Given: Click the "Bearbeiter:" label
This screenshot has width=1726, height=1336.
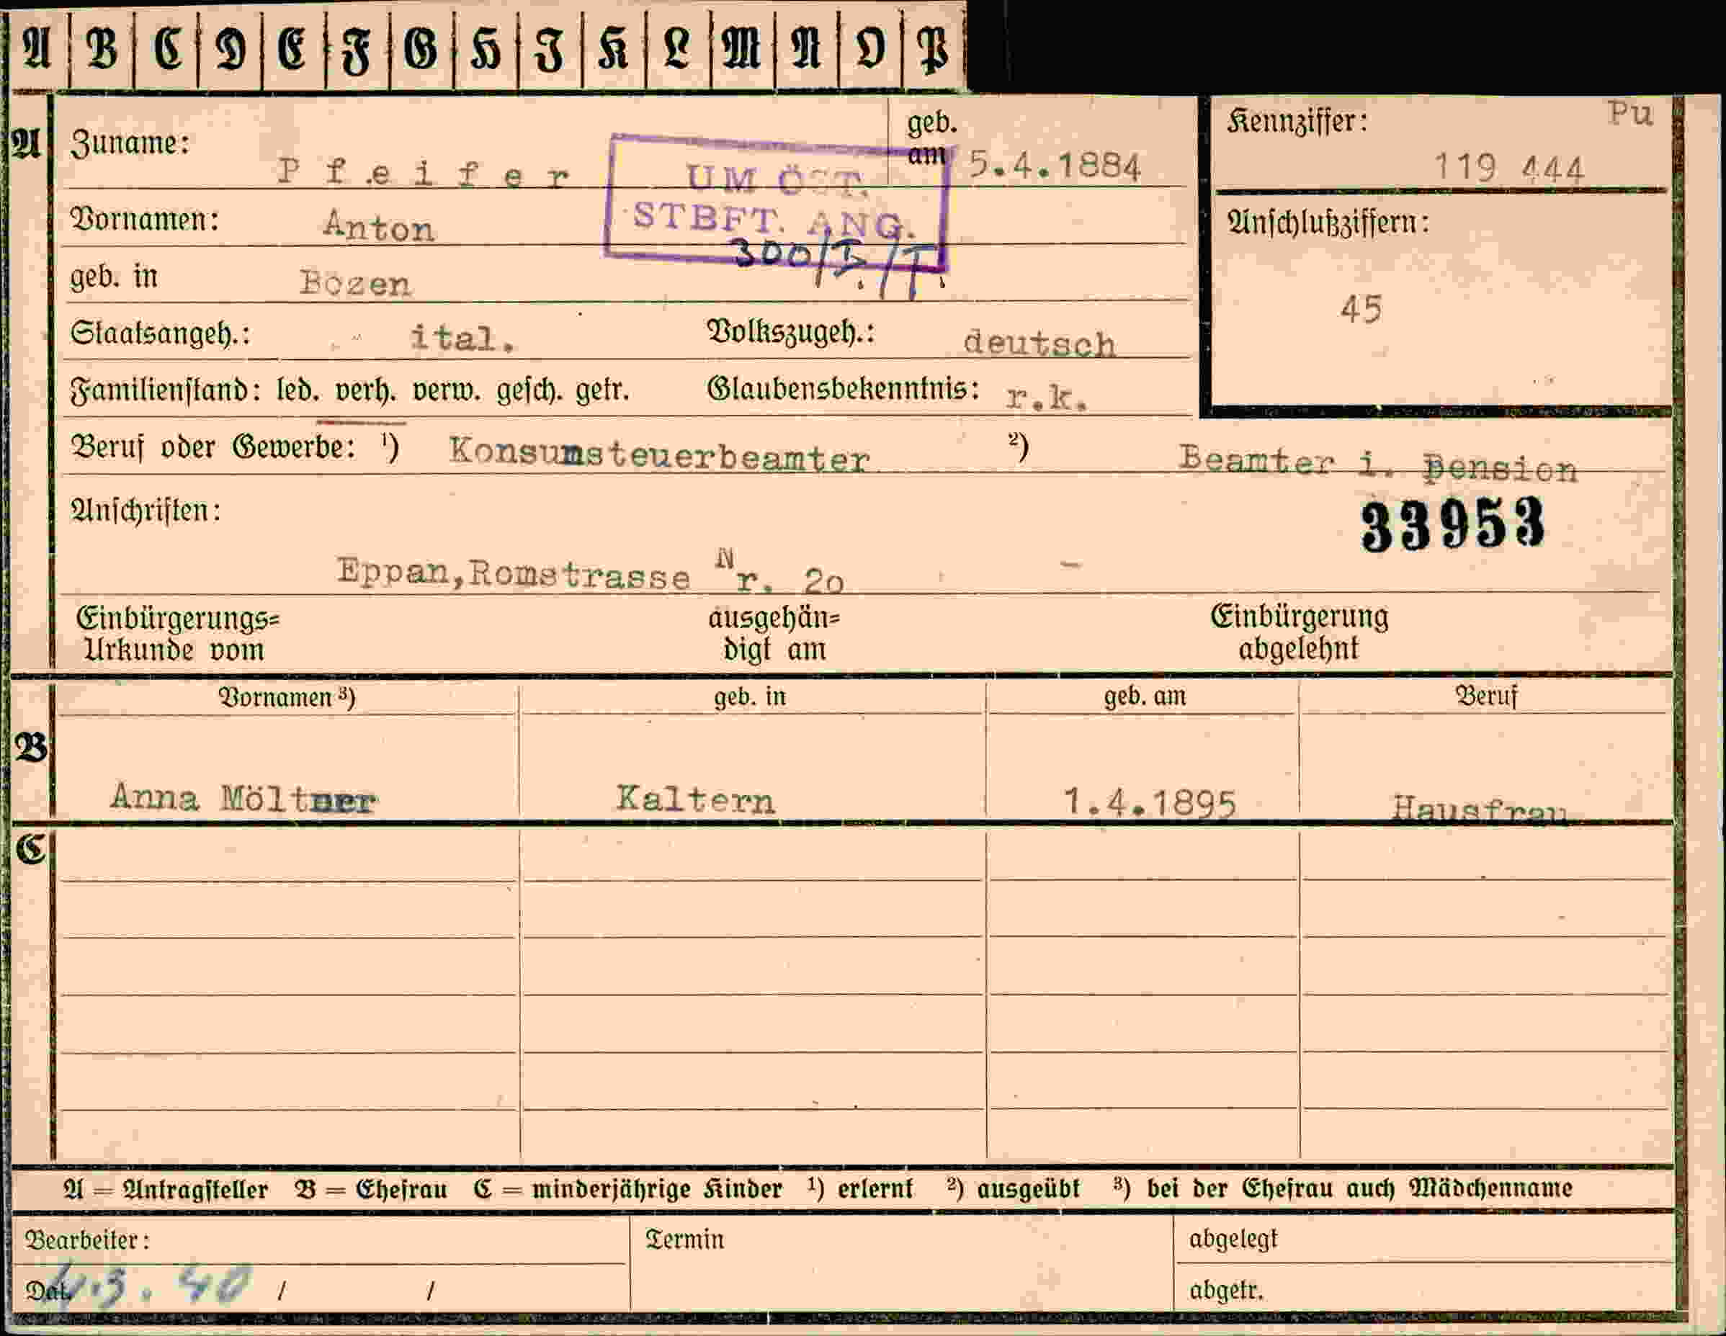Looking at the screenshot, I should (x=87, y=1240).
